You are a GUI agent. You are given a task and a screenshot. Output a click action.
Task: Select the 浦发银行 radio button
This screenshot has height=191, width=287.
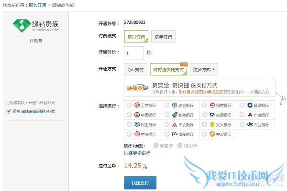click(x=167, y=134)
